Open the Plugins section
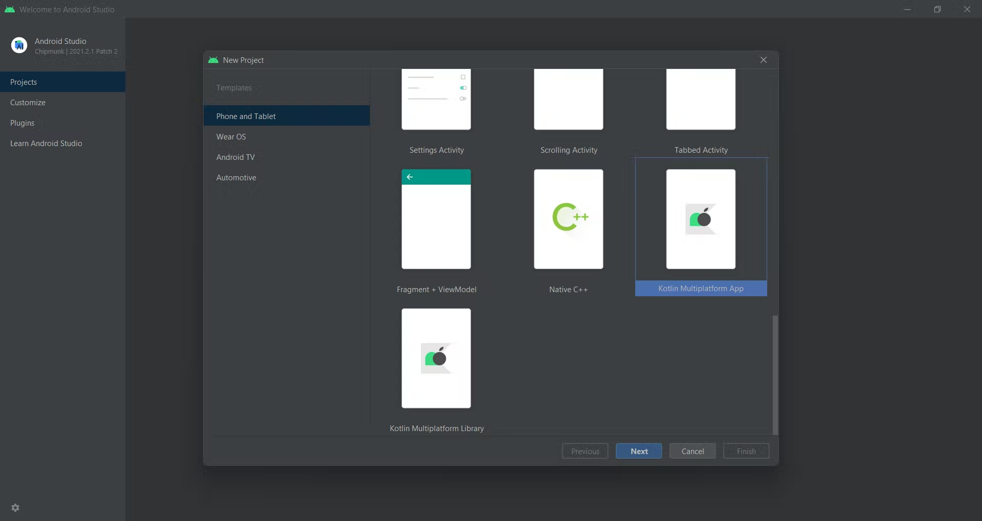982x521 pixels. (x=62, y=123)
